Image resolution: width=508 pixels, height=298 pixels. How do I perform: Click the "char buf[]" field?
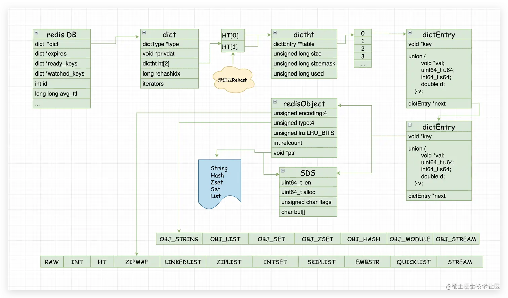pos(308,212)
